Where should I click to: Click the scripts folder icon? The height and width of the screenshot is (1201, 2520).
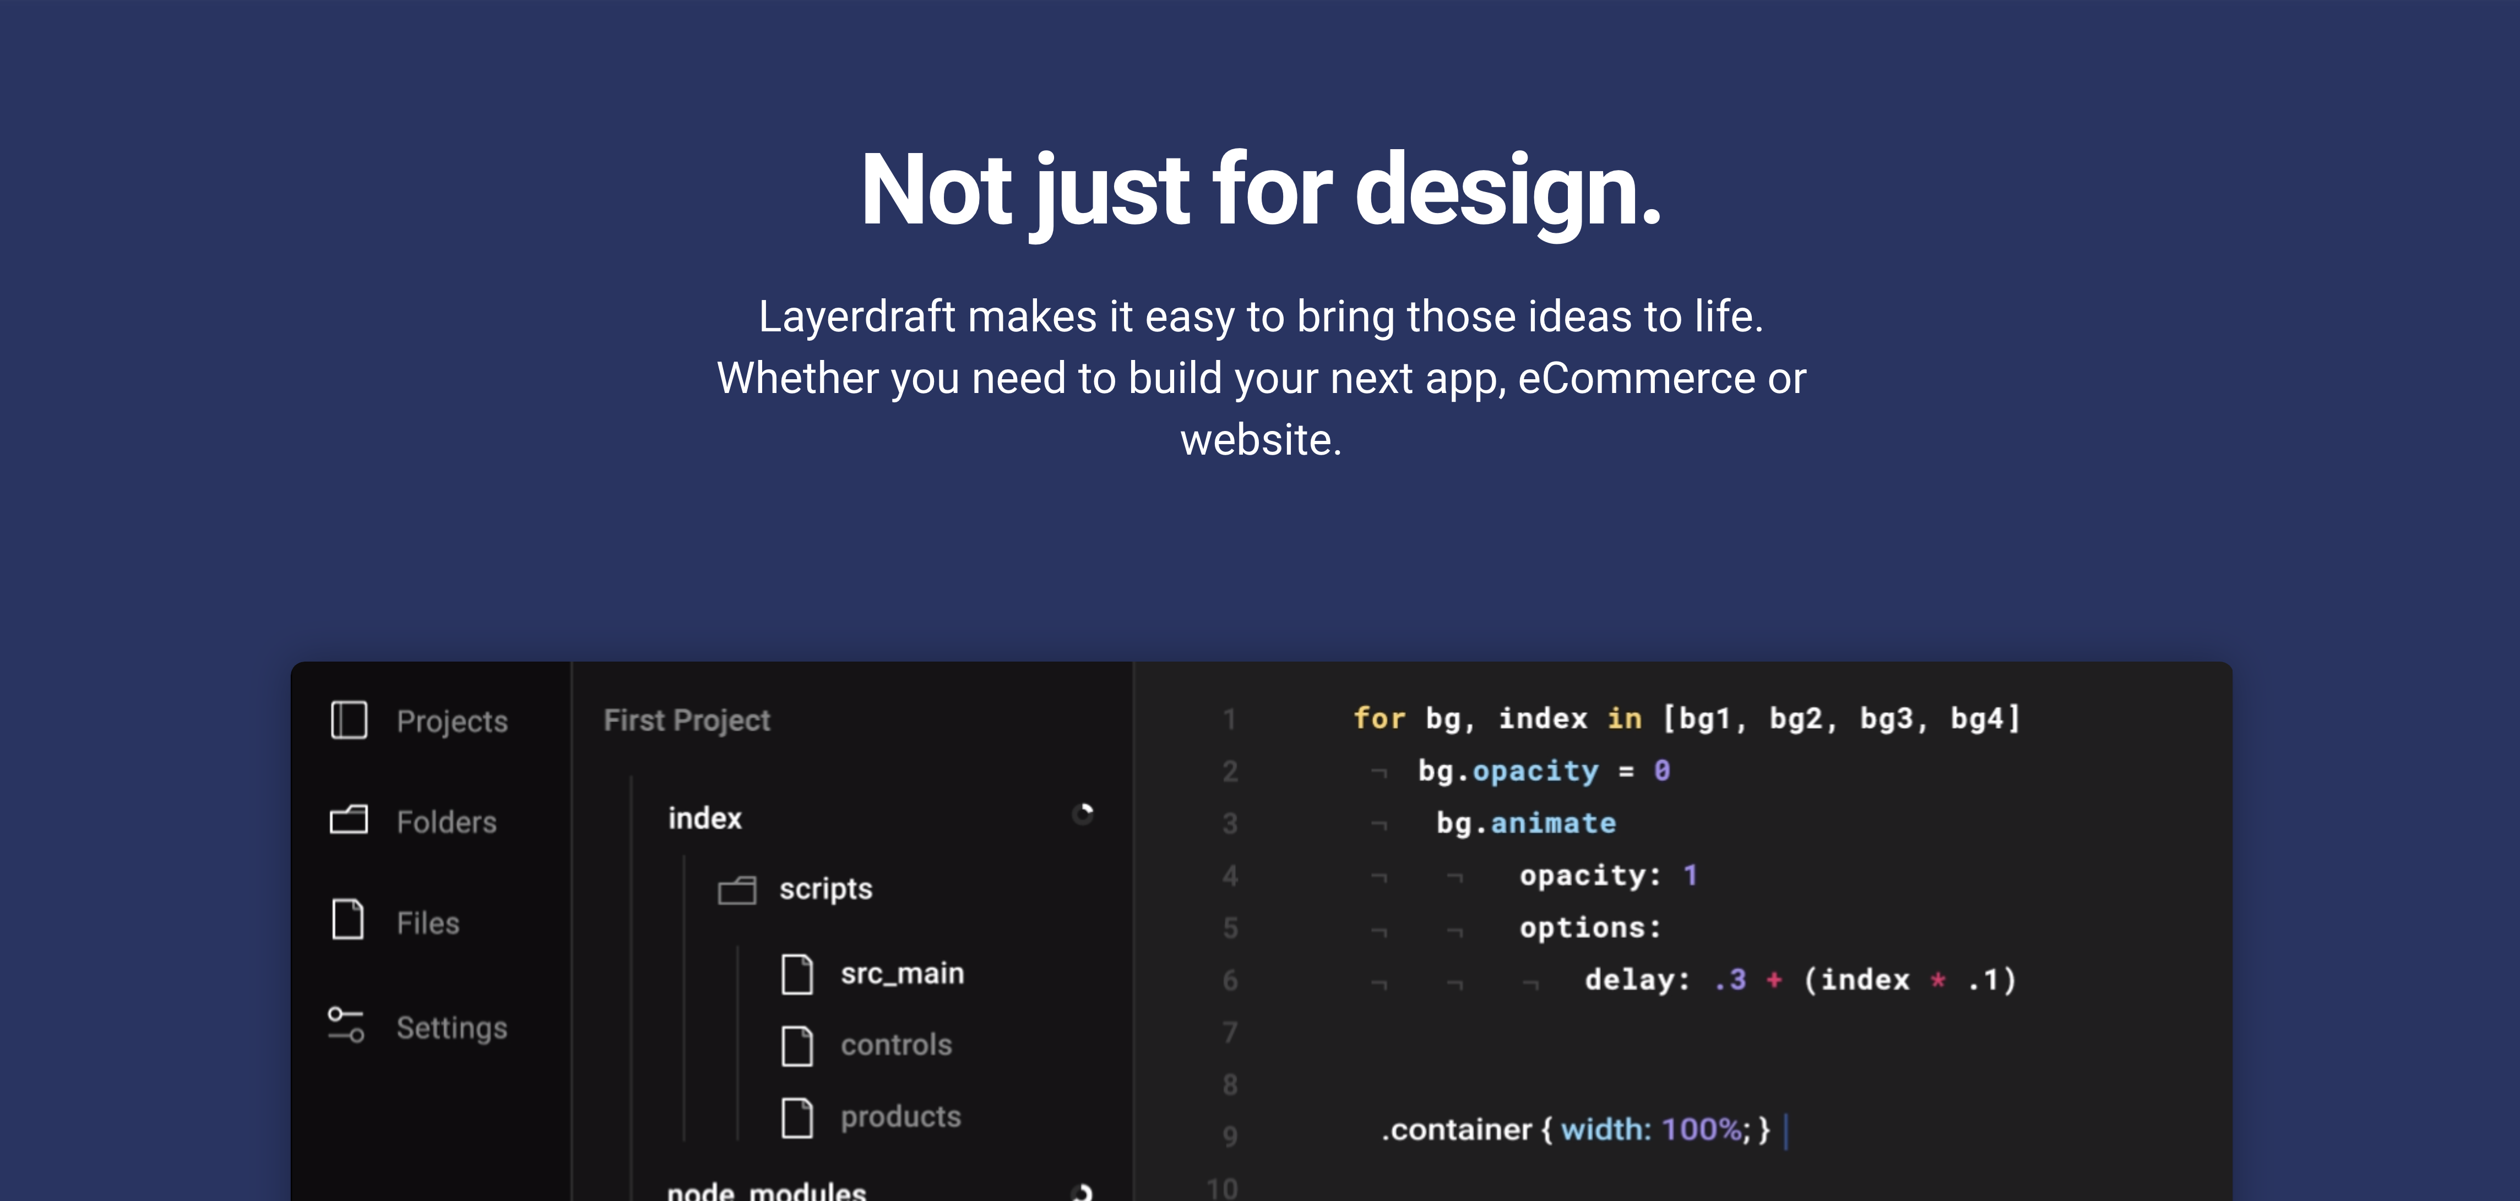click(737, 889)
